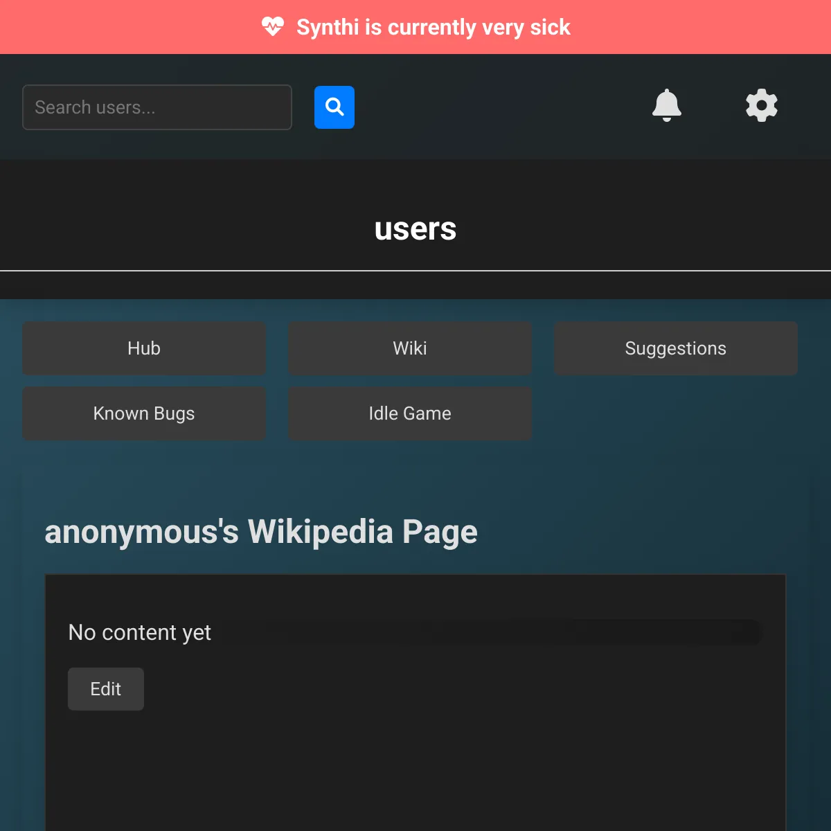Image resolution: width=831 pixels, height=831 pixels.
Task: Go to Known Bugs
Action: 143,413
